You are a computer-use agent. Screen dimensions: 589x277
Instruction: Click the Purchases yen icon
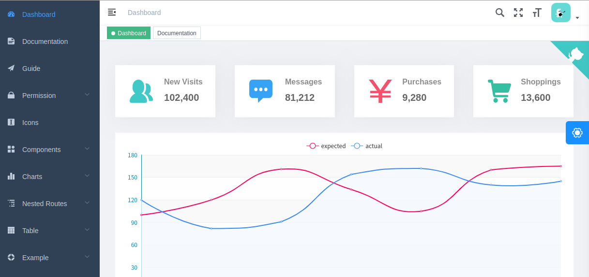coord(380,91)
